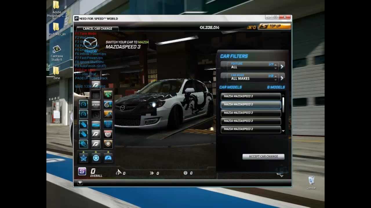Open the Zene desktop folder
Image resolution: width=371 pixels, height=208 pixels.
[57, 73]
